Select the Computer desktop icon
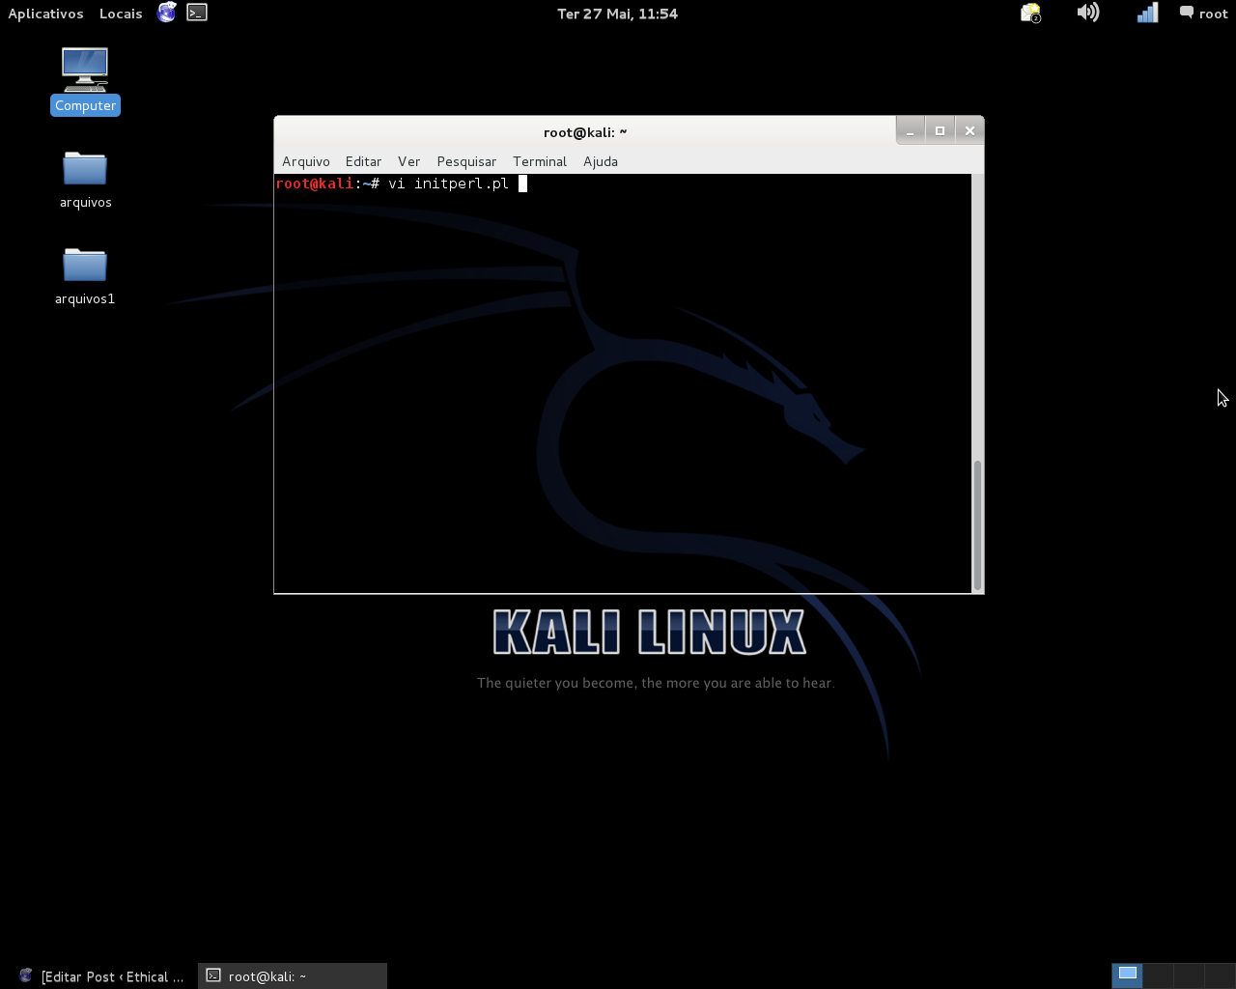1236x989 pixels. click(85, 81)
